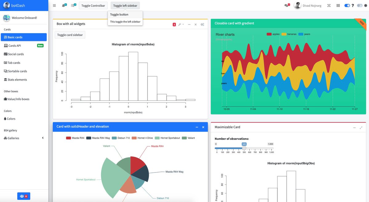Close the Card with solidHeader and elevation
This screenshot has height=202, width=369.
203,127
